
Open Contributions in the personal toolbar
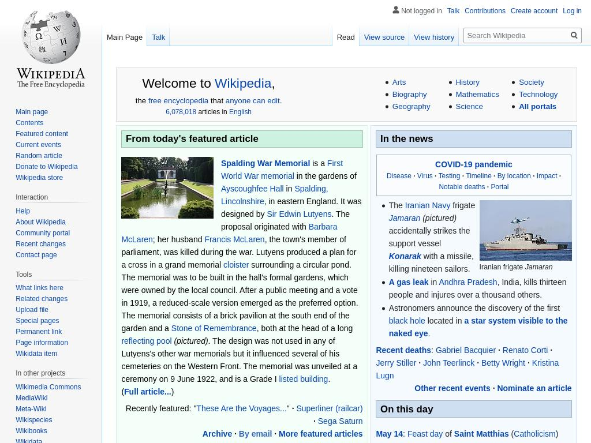[x=485, y=11]
